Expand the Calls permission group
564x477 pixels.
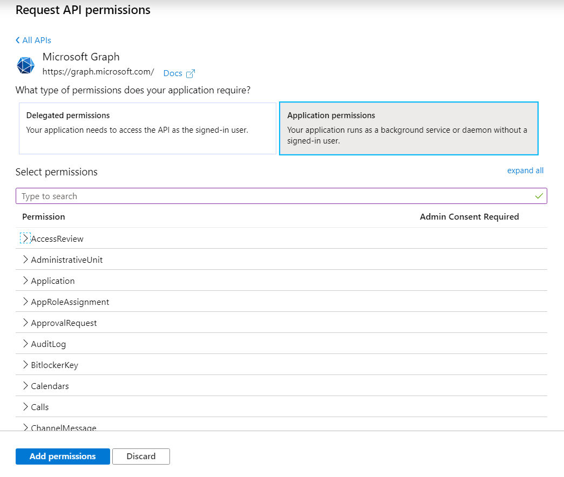25,407
